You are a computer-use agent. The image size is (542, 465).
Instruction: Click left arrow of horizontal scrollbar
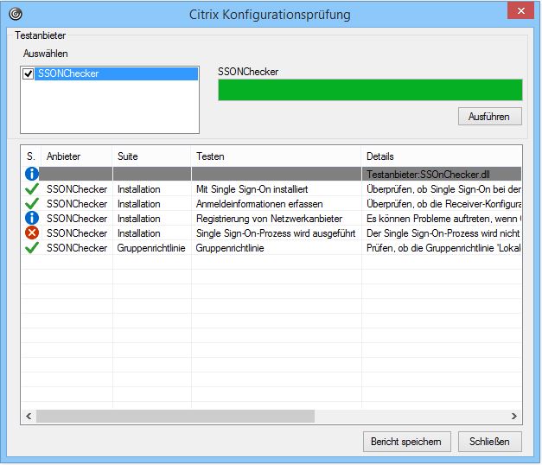(28, 416)
